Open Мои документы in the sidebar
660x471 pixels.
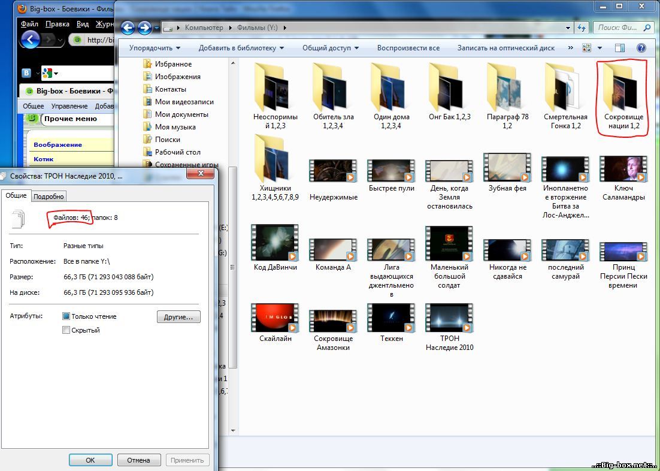point(175,114)
